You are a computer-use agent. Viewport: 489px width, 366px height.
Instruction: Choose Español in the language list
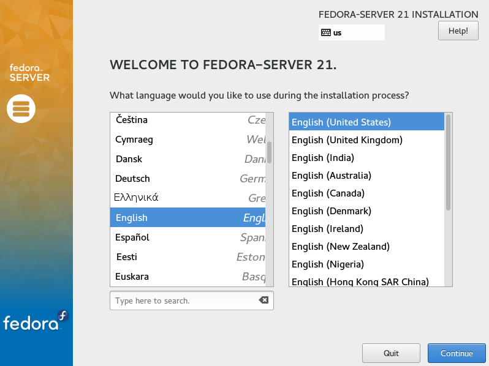188,237
